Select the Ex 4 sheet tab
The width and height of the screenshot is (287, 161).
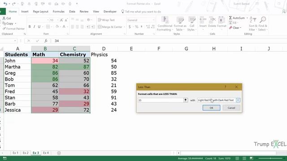(x=46, y=153)
